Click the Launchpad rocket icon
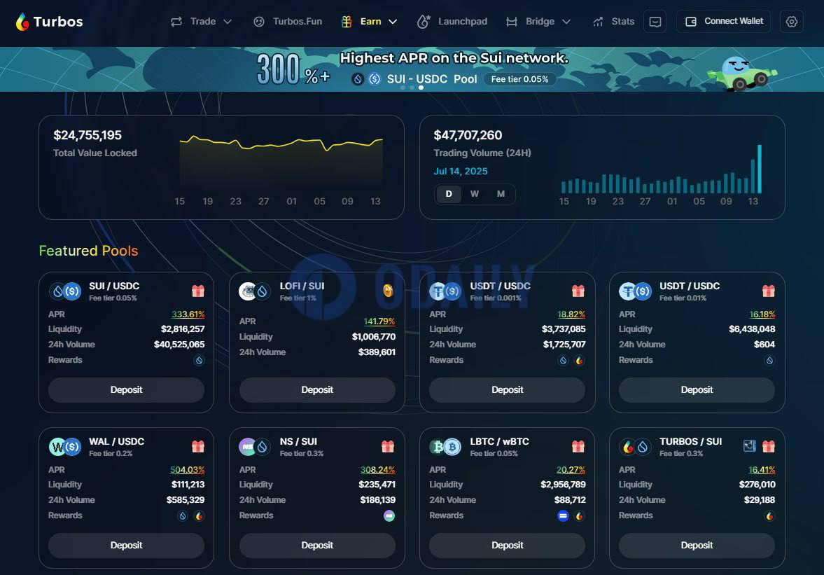 (x=423, y=22)
